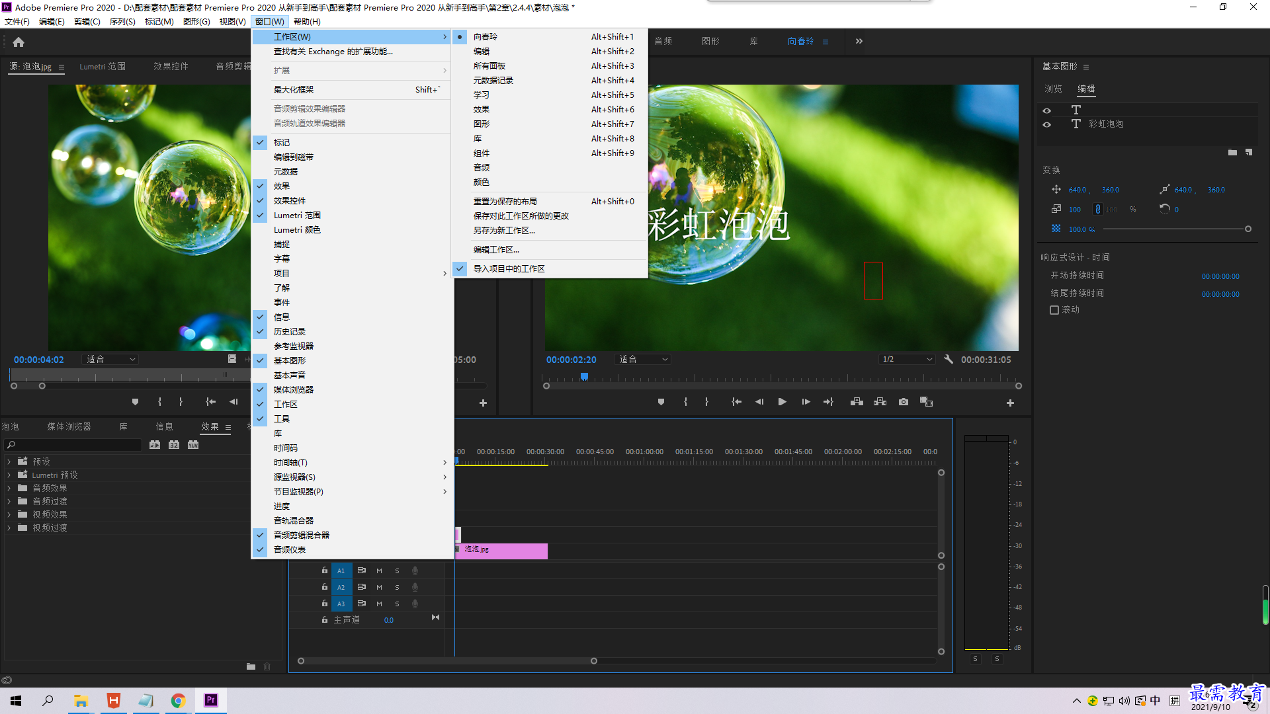This screenshot has height=714, width=1270.
Task: Enable voice-over record on A2
Action: [415, 587]
